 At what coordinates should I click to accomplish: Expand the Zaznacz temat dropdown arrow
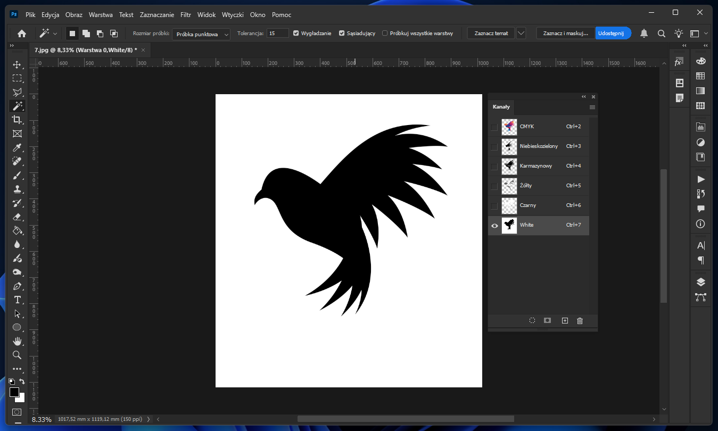521,33
